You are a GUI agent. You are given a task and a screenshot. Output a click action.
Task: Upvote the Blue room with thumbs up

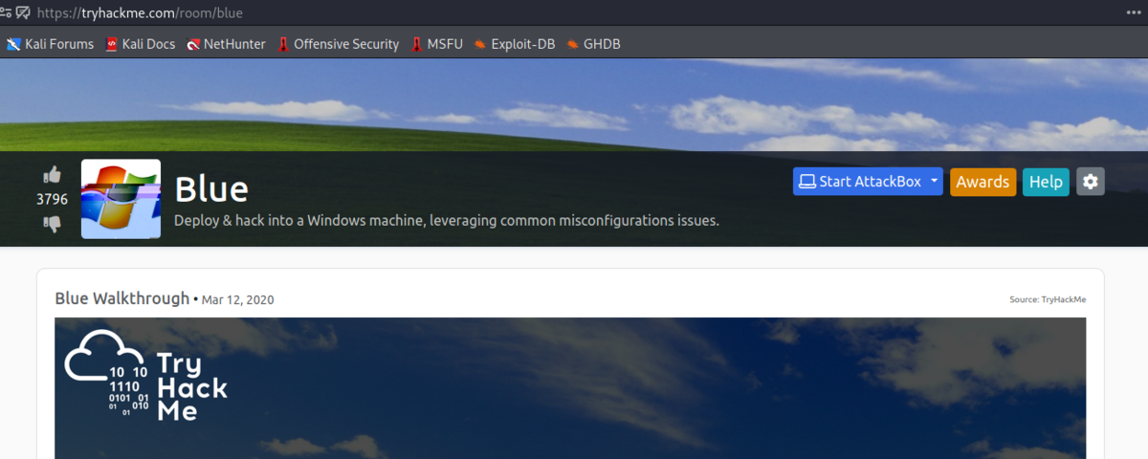(53, 175)
